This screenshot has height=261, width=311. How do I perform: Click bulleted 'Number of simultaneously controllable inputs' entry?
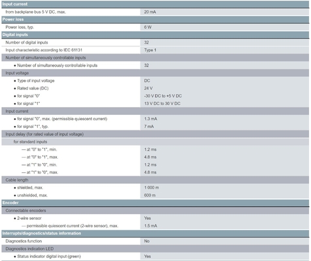[57, 65]
